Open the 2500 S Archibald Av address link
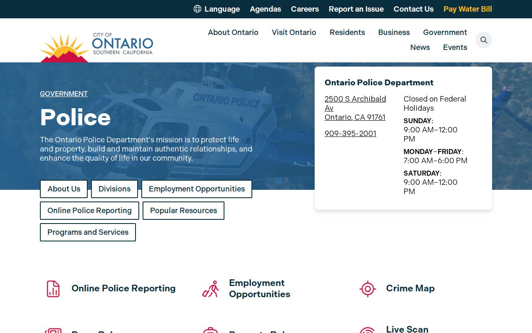 pyautogui.click(x=355, y=108)
